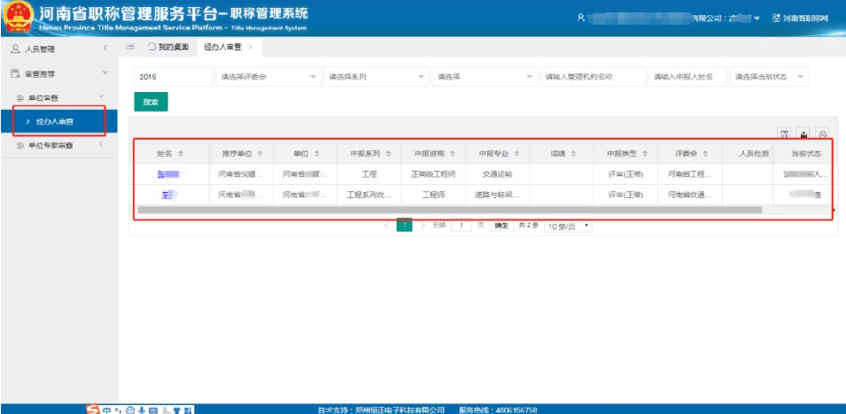Click the table's horizontal scrollbar

coord(450,210)
